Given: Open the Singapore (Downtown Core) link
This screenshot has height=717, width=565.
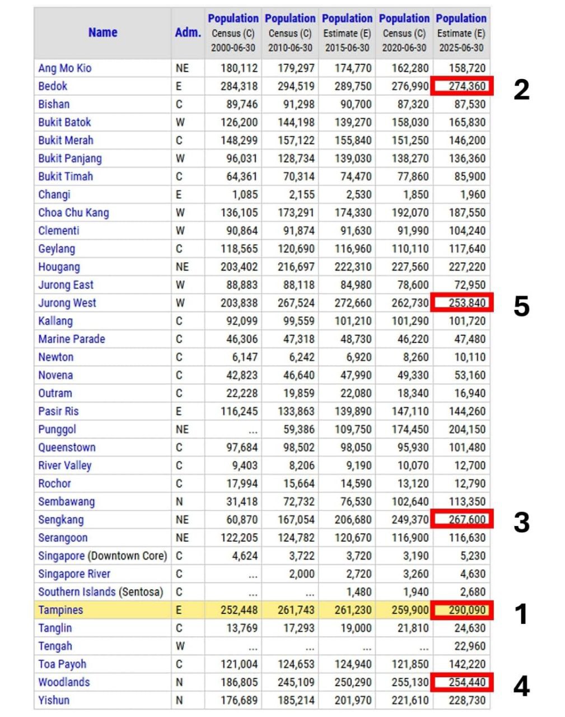Looking at the screenshot, I should [x=102, y=556].
